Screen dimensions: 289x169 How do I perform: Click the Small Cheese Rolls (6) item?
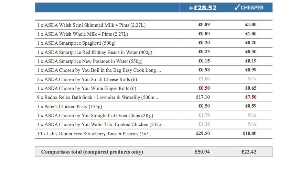click(x=87, y=80)
